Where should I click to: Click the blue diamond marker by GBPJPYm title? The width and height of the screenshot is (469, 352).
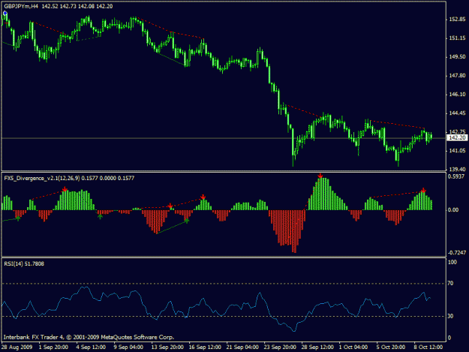pos(5,14)
